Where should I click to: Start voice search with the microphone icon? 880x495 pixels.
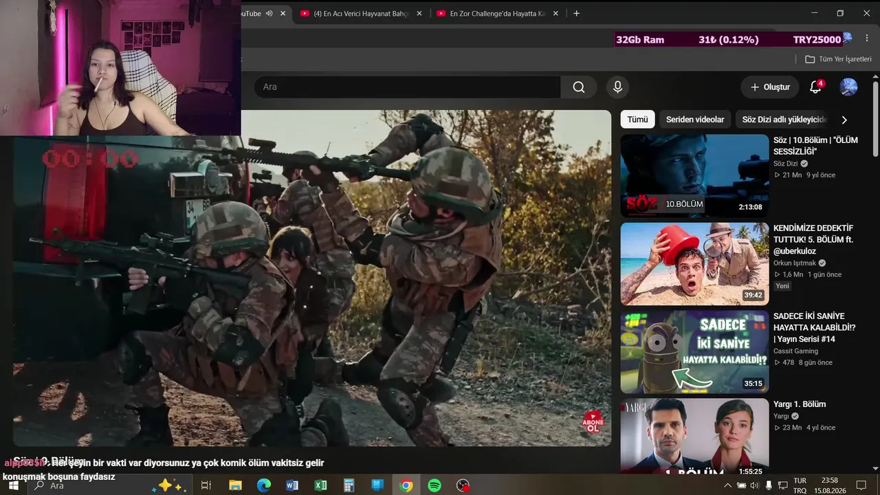tap(617, 87)
